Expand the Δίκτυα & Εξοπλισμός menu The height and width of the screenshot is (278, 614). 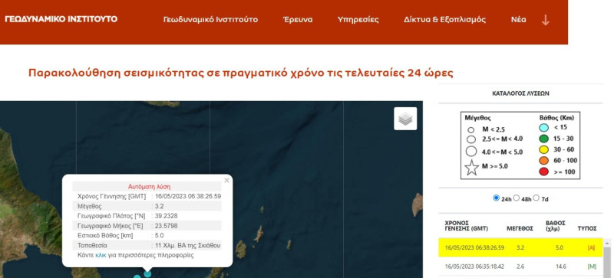tap(444, 20)
